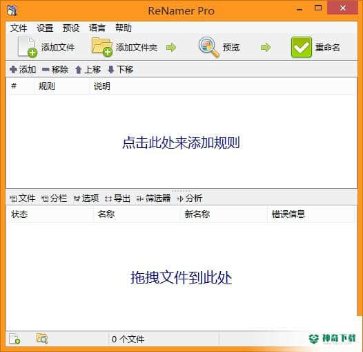The width and height of the screenshot is (363, 352).
Task: Click the 重命名 text label
Action: tap(327, 47)
